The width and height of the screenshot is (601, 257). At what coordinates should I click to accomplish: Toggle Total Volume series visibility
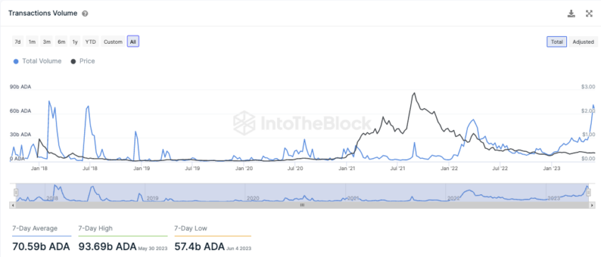pyautogui.click(x=37, y=61)
